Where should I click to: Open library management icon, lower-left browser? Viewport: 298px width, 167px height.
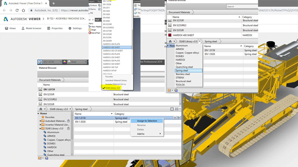click(41, 158)
